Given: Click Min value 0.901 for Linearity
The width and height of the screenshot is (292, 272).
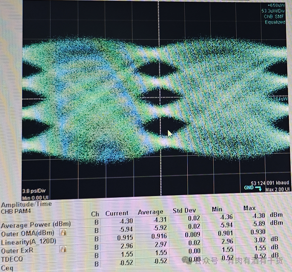Looking at the screenshot, I should pos(226,233).
